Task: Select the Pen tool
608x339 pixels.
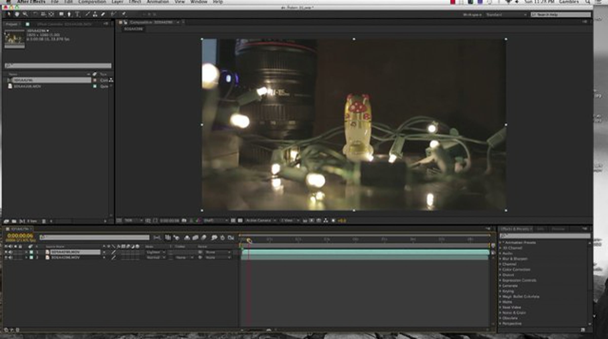Action: click(x=69, y=14)
